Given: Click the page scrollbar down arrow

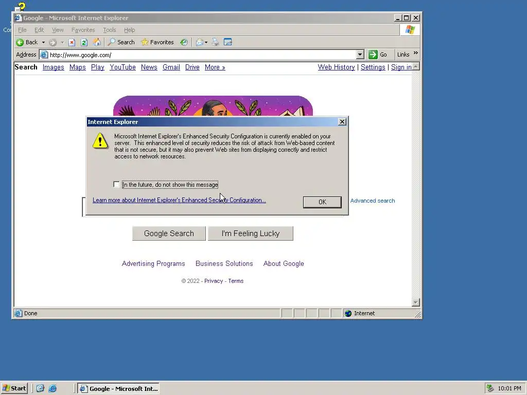Looking at the screenshot, I should click(x=416, y=302).
